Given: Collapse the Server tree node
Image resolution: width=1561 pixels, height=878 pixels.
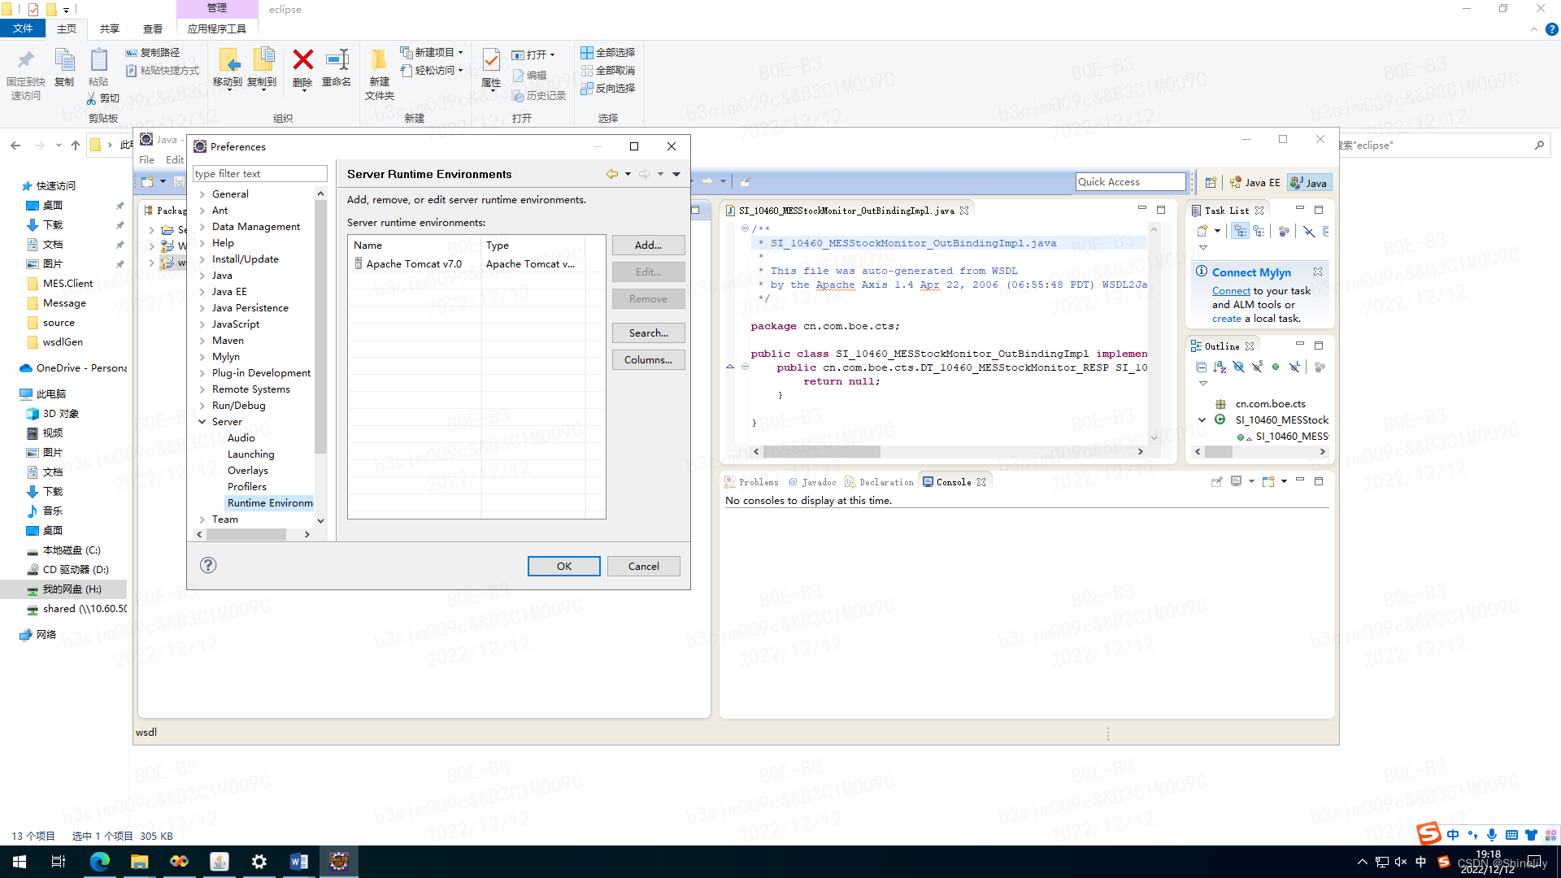Looking at the screenshot, I should point(202,422).
